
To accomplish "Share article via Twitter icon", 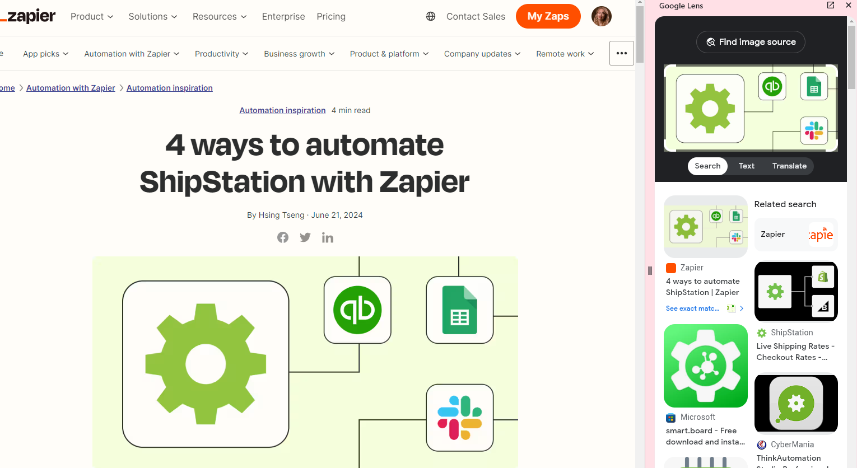I will 305,237.
